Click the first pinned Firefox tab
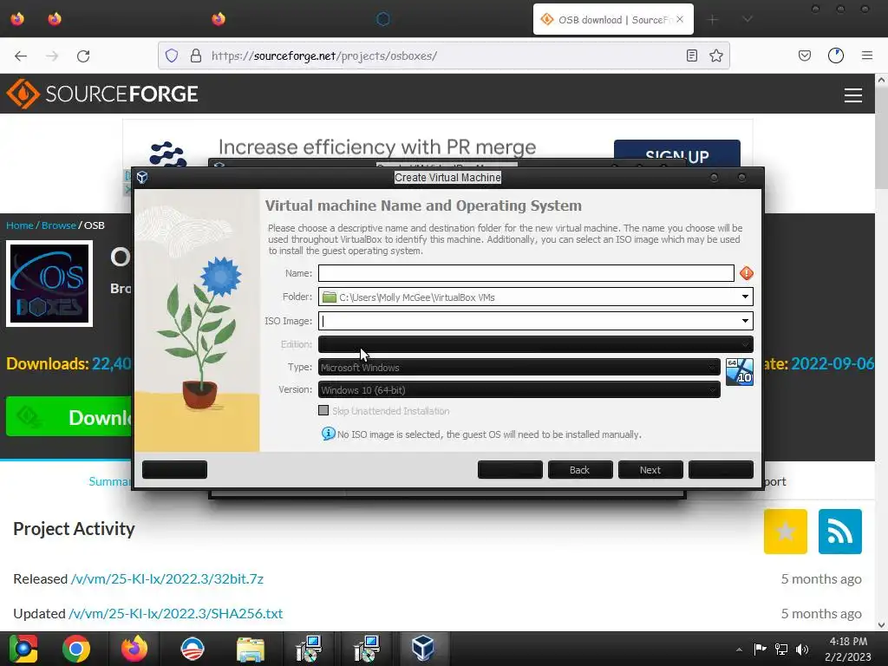888x666 pixels. pyautogui.click(x=17, y=19)
